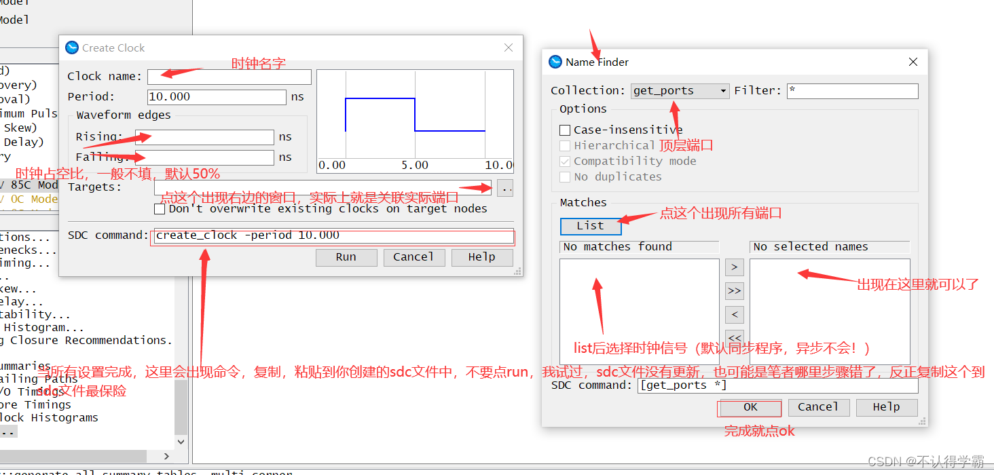Select 'g Closure Recommendations.' task item
Screen dimensions: 994x475
pyautogui.click(x=86, y=341)
